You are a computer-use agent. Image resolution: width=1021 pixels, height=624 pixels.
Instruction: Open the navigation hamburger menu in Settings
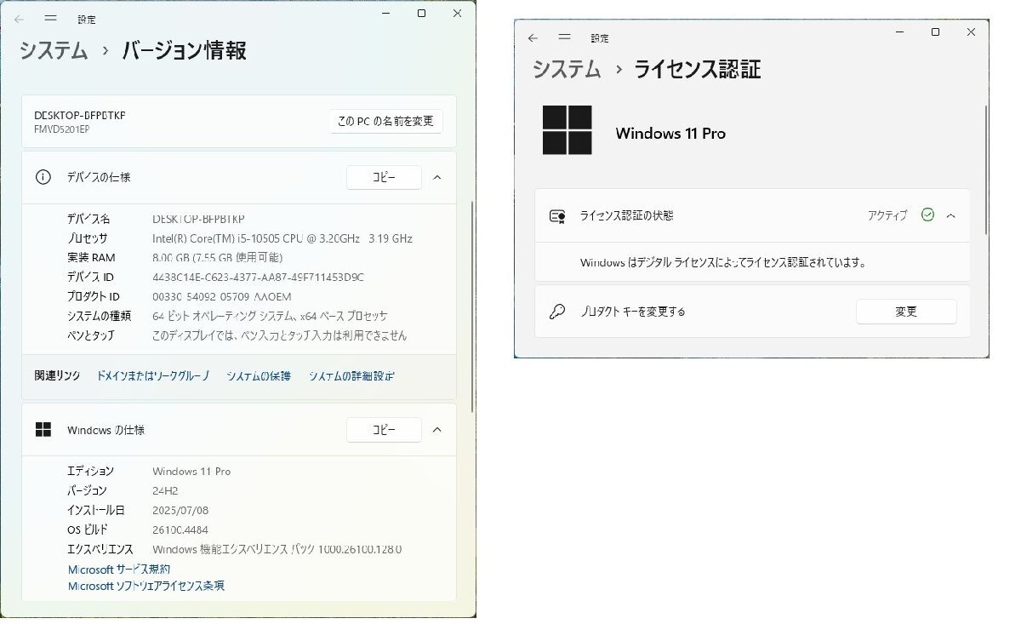coord(51,19)
